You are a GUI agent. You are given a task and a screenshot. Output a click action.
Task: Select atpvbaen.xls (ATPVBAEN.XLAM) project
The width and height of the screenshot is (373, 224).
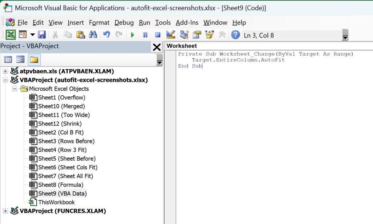pos(67,71)
